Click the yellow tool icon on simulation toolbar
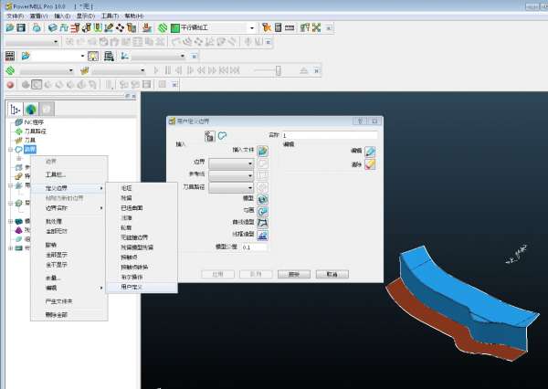548x389 pixels. coord(84,70)
